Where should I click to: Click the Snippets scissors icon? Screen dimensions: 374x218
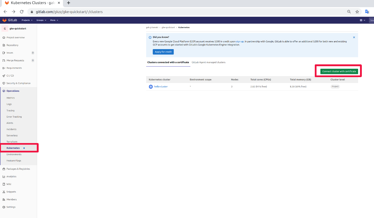coord(4,192)
